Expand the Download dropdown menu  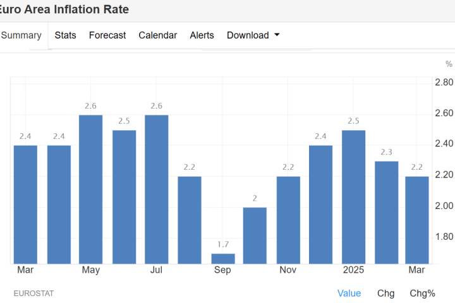(x=253, y=35)
